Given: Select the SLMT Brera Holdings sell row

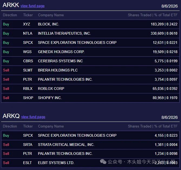Looking at the screenshot, I should point(90,70).
